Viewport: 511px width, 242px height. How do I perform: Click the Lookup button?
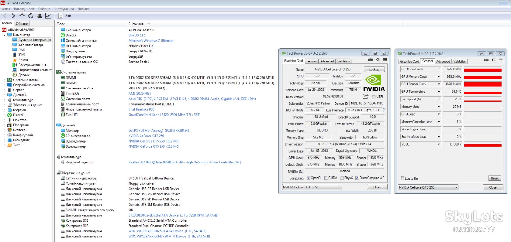[x=374, y=69]
